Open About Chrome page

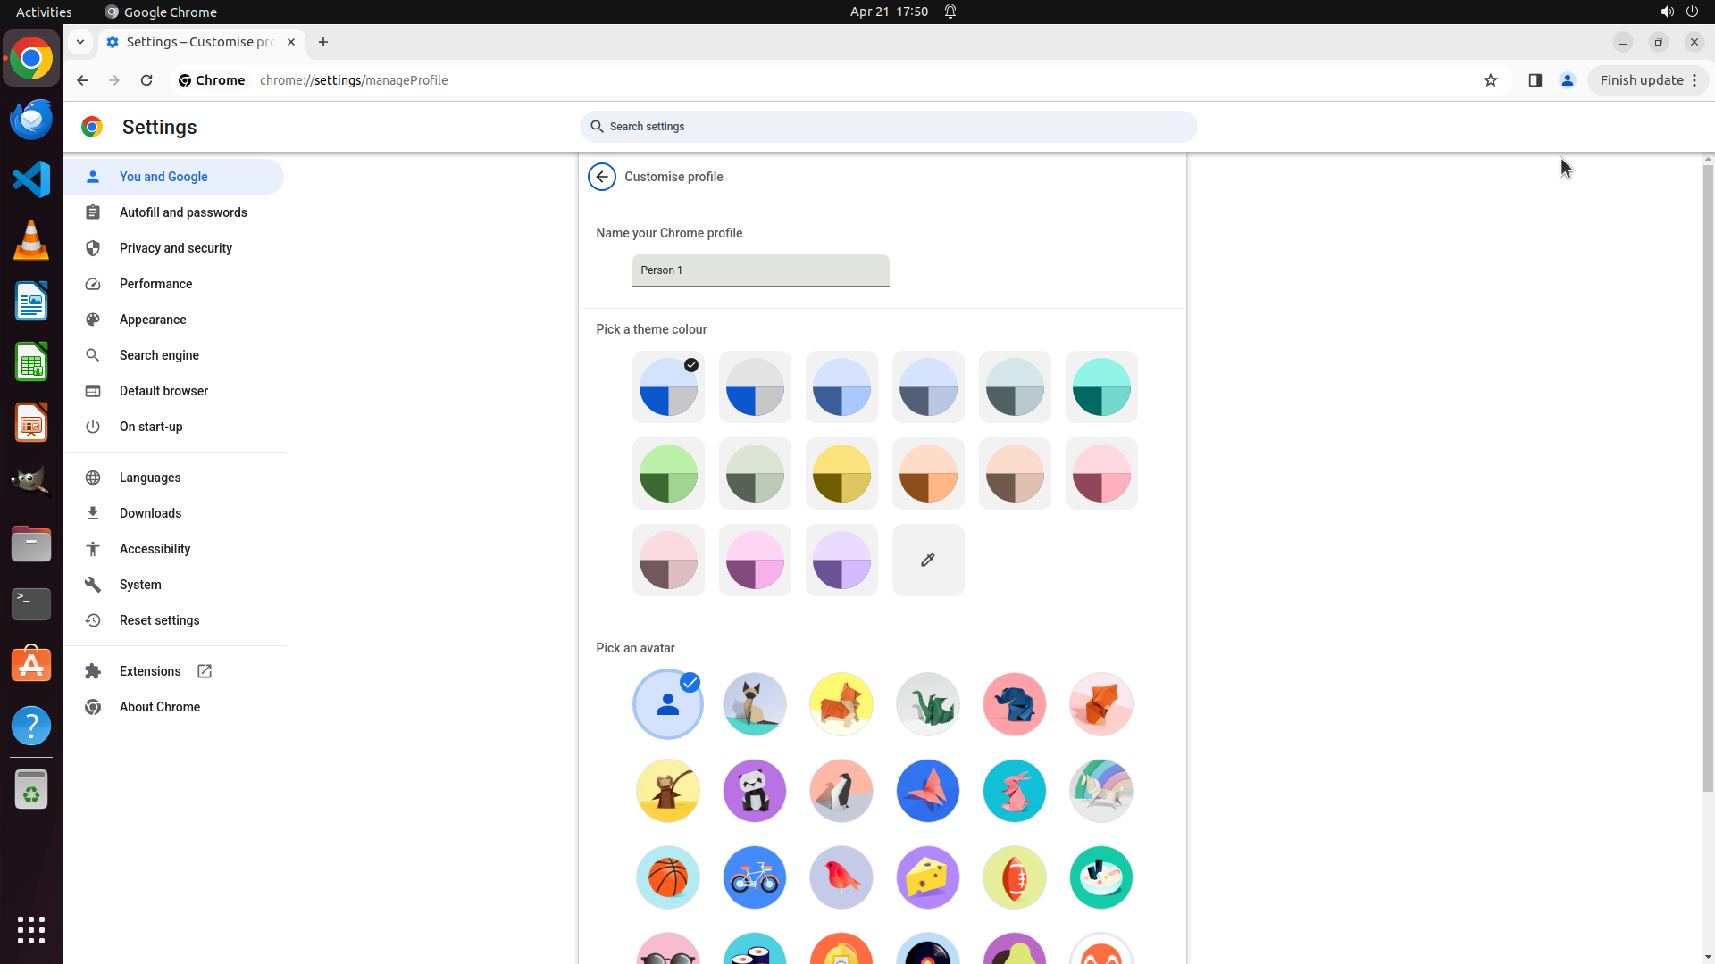point(159,707)
